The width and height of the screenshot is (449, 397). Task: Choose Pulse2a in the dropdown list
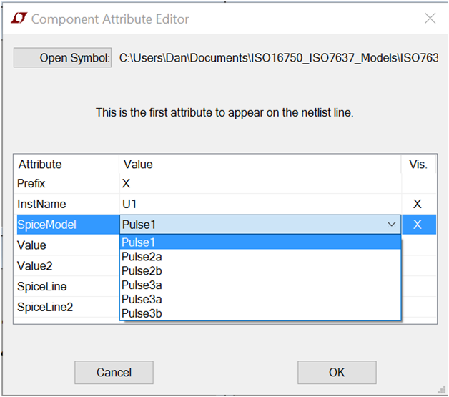(260, 257)
